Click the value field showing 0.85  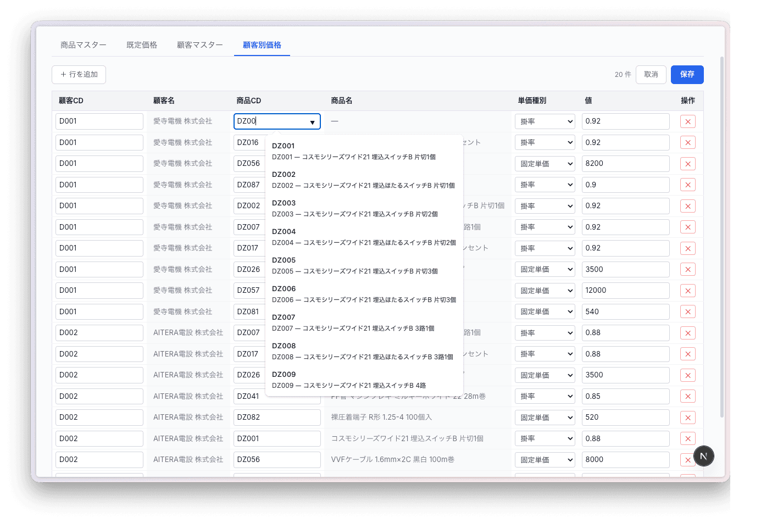tap(625, 397)
